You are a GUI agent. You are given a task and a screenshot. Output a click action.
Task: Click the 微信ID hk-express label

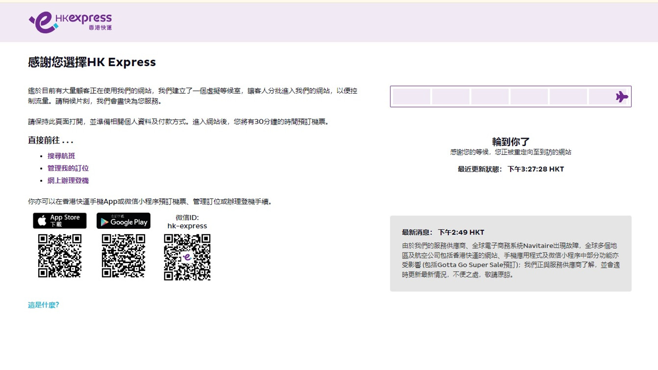[187, 222]
